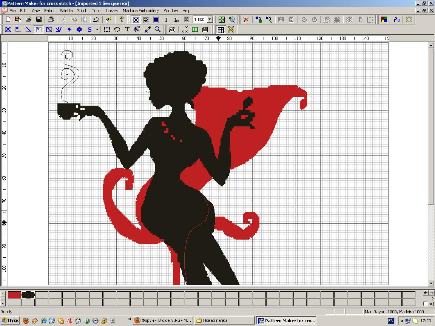Choose the flood fill bucket tool
This screenshot has width=435, height=326.
137,29
